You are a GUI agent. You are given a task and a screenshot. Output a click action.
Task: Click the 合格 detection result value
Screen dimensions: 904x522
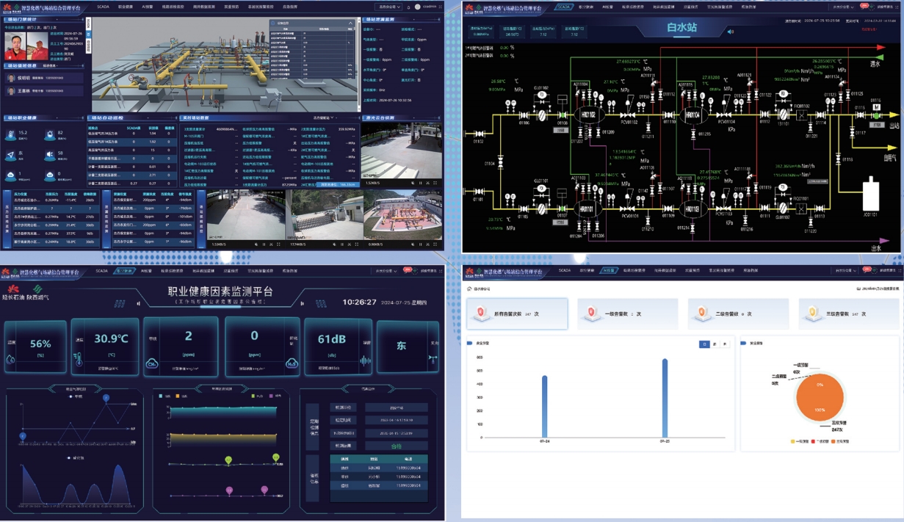(396, 446)
